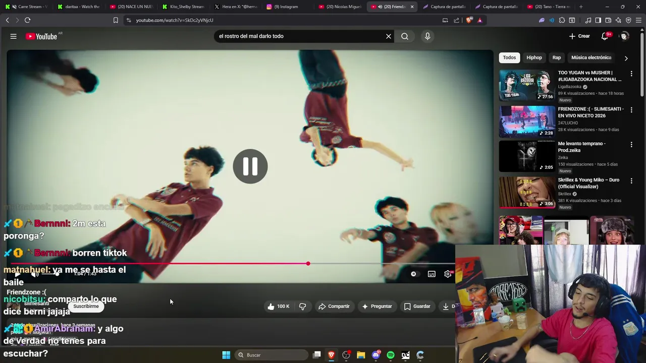Click the share page icon in address bar
Screen dimensions: 646x363
(x=457, y=20)
